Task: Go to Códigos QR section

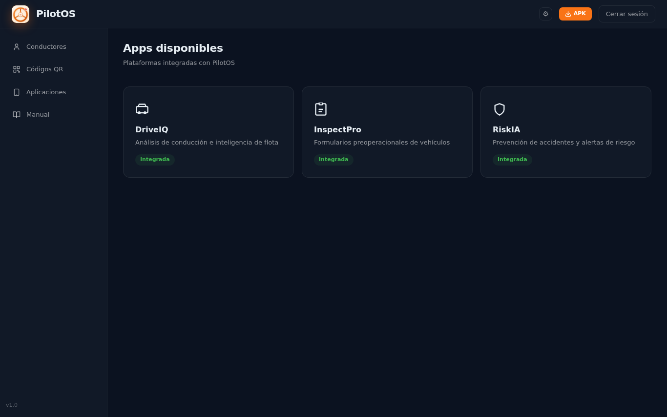Action: click(x=54, y=69)
